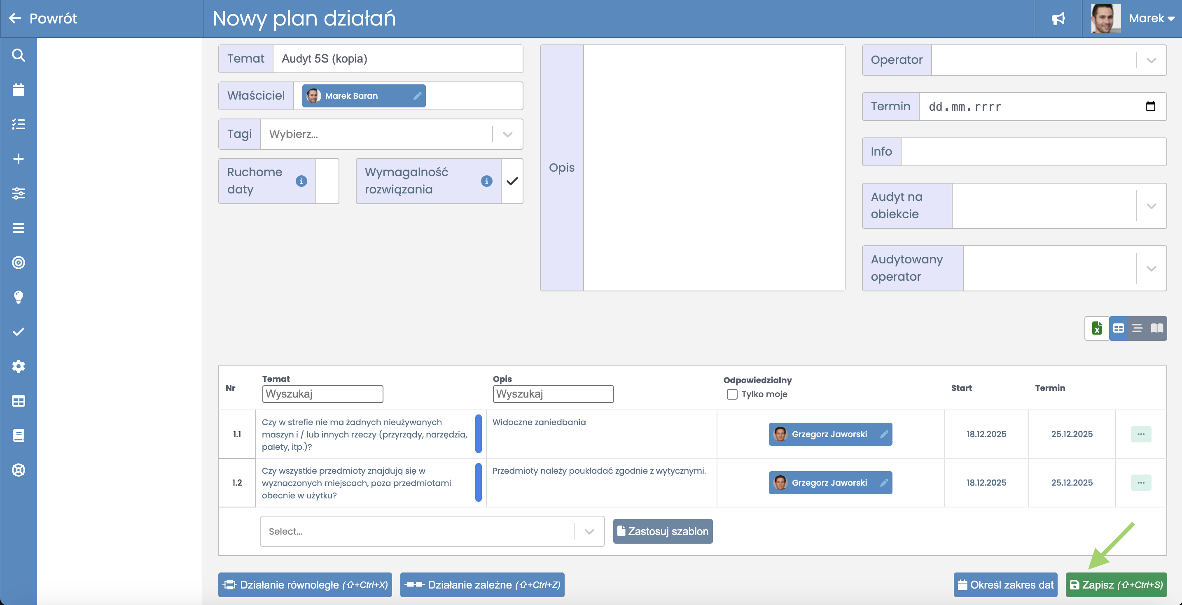
Task: Click the search icon in the sidebar
Action: coord(19,55)
